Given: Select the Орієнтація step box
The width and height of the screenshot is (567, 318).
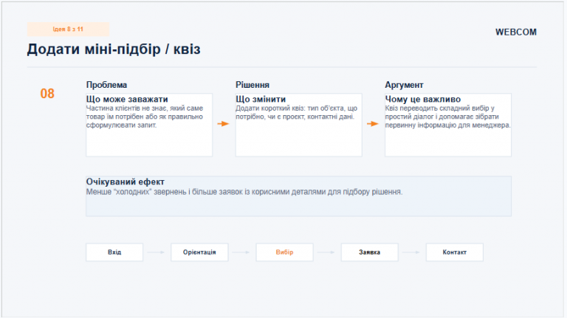Looking at the screenshot, I should (x=199, y=252).
